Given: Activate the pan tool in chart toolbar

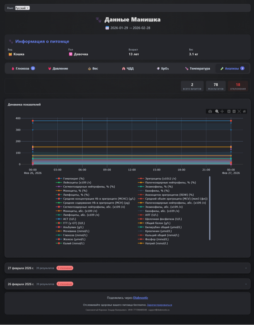Looking at the screenshot, I should (222, 111).
